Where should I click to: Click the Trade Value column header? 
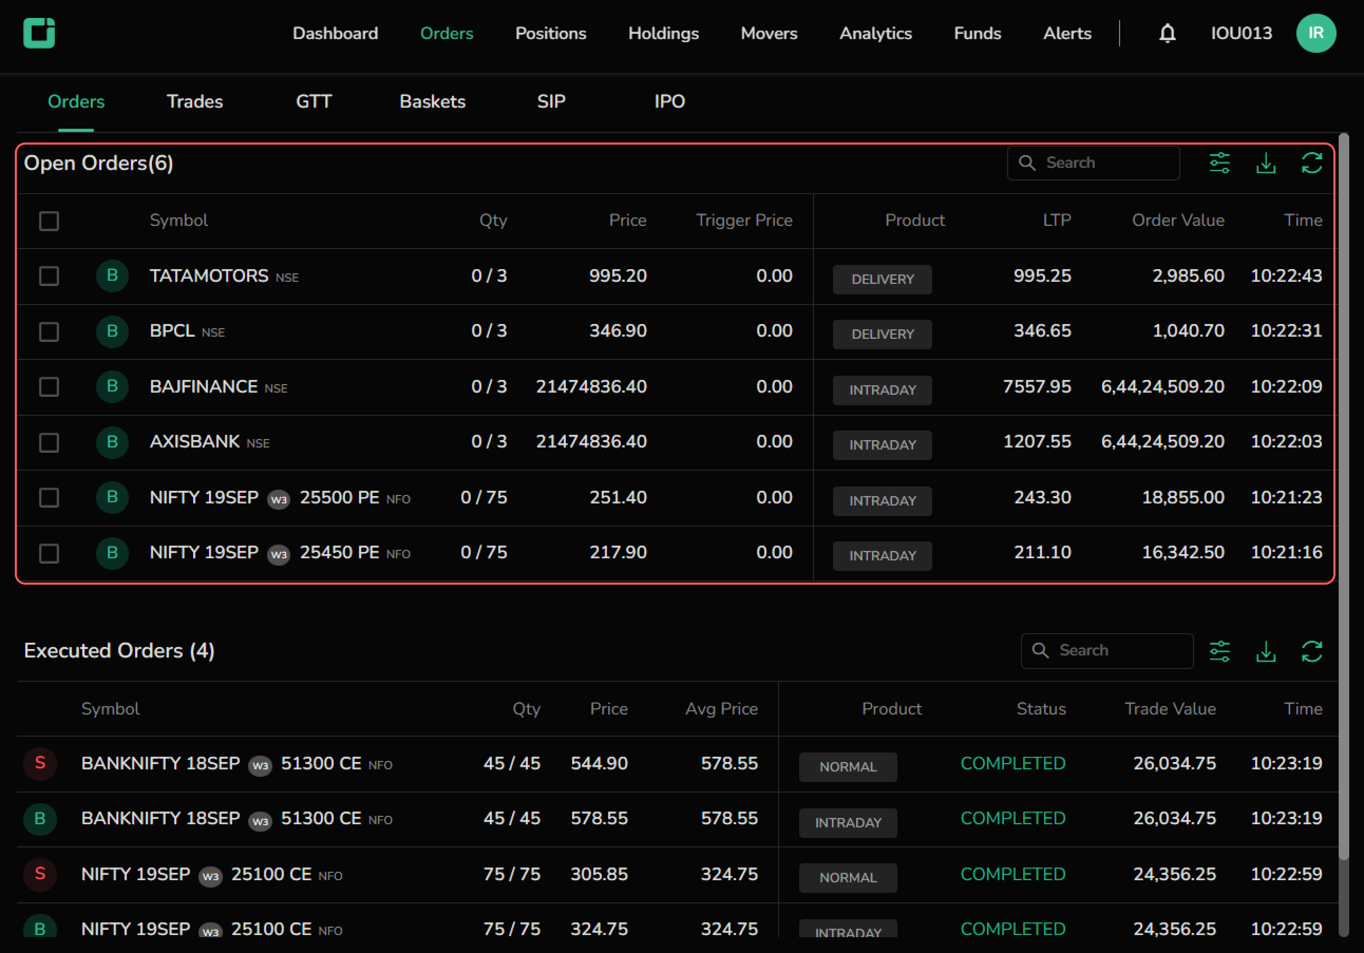[x=1170, y=708]
